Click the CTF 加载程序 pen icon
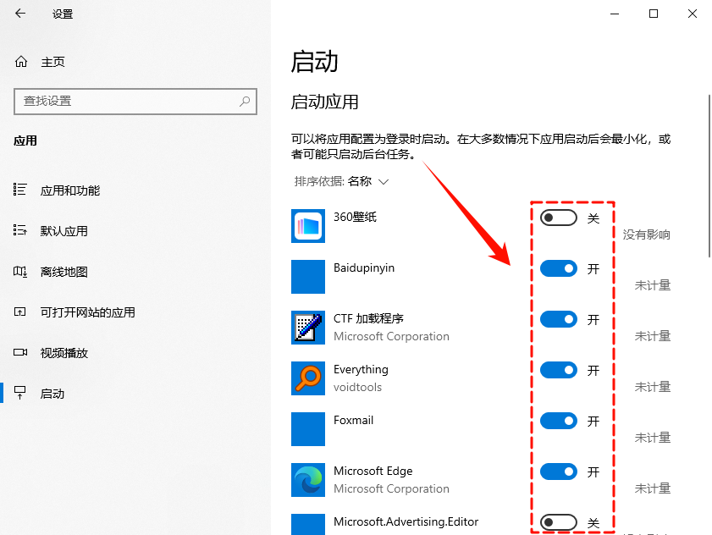This screenshot has width=712, height=535. [x=308, y=328]
